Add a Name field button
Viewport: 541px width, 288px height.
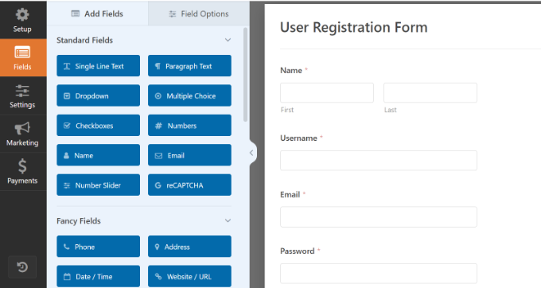coord(99,155)
